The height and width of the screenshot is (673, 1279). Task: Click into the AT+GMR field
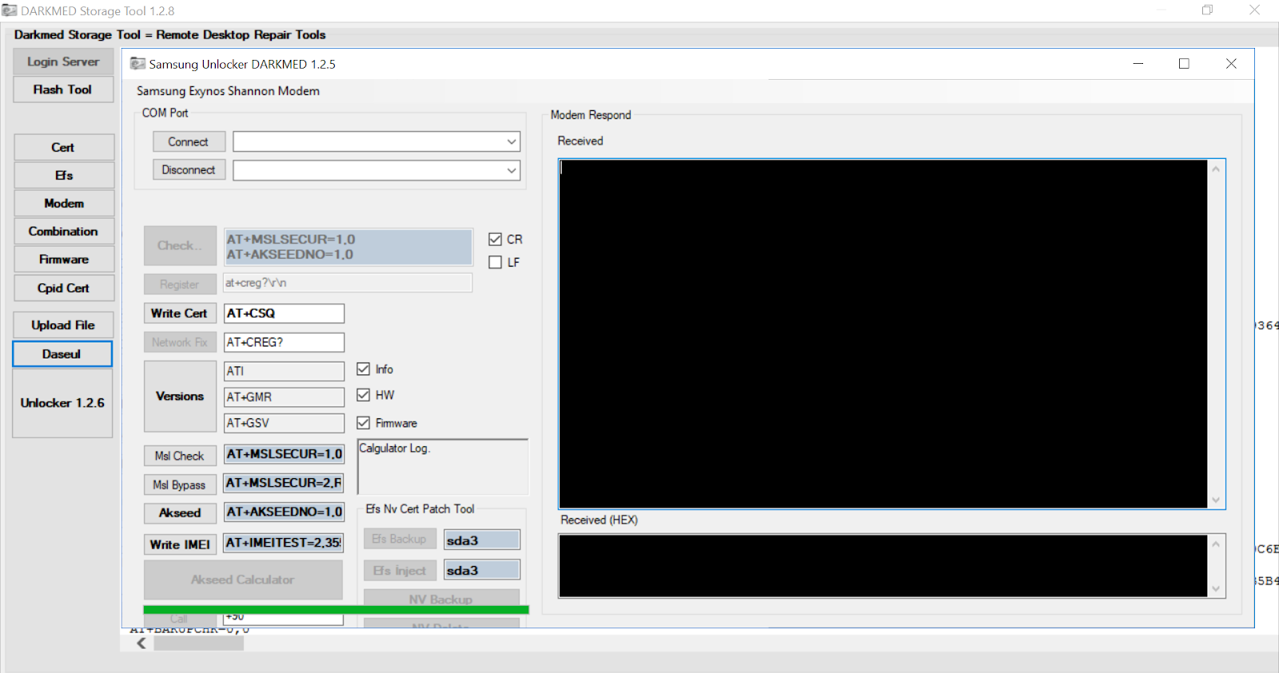[x=284, y=397]
